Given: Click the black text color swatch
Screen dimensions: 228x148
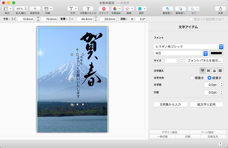Looking at the screenshot, I should (x=216, y=53).
